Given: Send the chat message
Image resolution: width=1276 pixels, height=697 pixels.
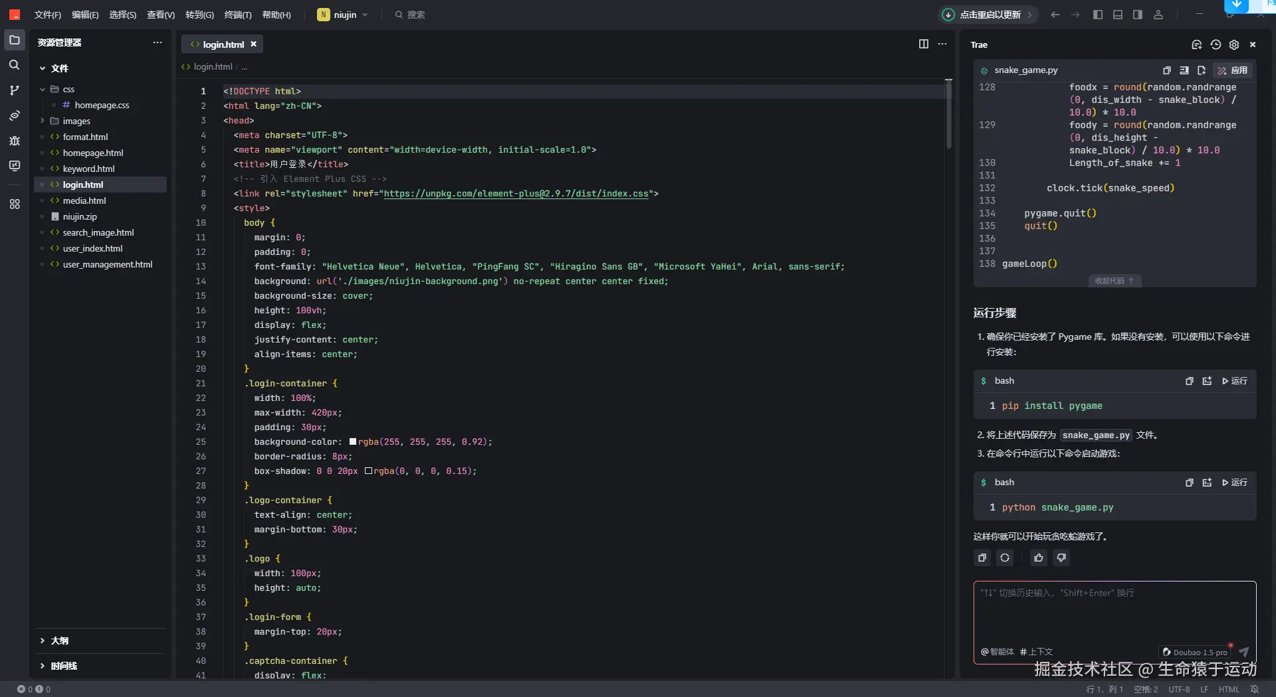Looking at the screenshot, I should [1243, 652].
